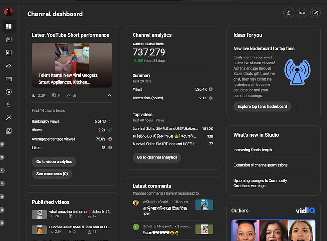Click info icon beside Average percentage viewed
The width and height of the screenshot is (327, 241).
(x=110, y=139)
